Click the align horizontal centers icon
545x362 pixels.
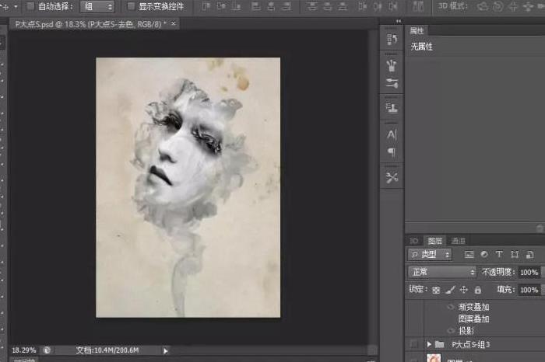[x=271, y=6]
